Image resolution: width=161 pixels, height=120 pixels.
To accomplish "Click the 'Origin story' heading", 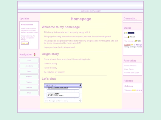I will coord(50,54).
